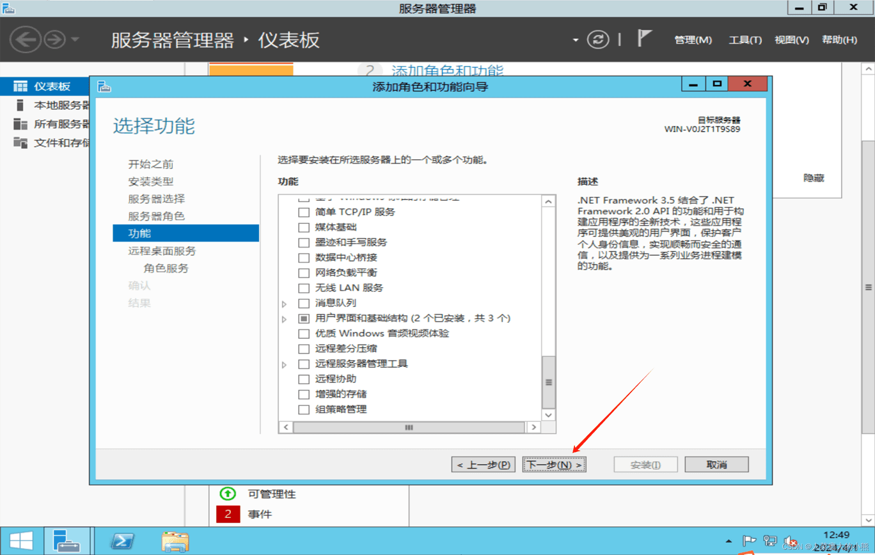Click the feature list horizontal scrollbar
Image resolution: width=875 pixels, height=555 pixels.
[x=409, y=426]
